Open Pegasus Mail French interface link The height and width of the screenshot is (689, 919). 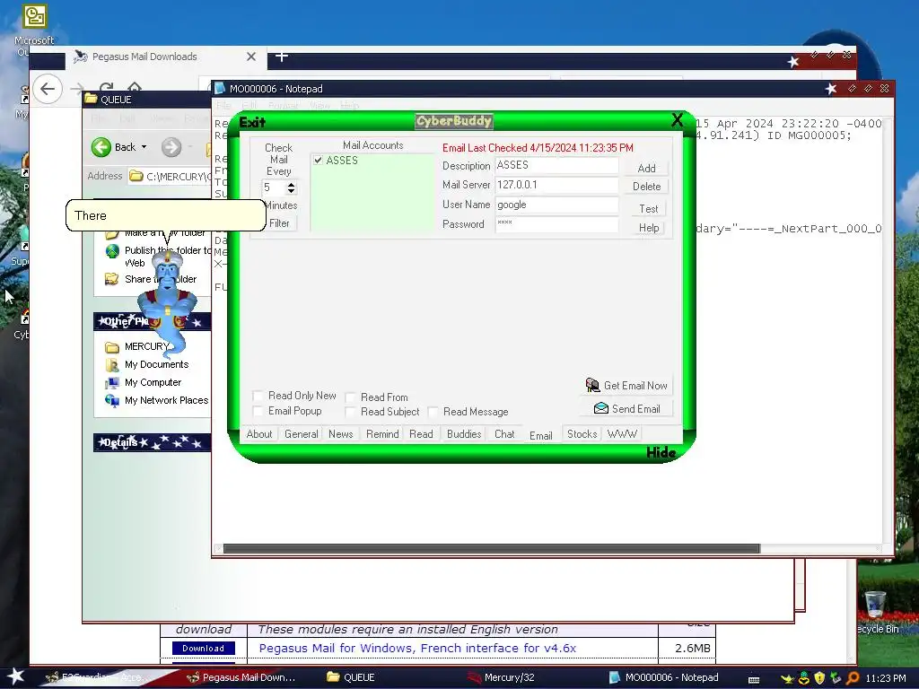(417, 648)
